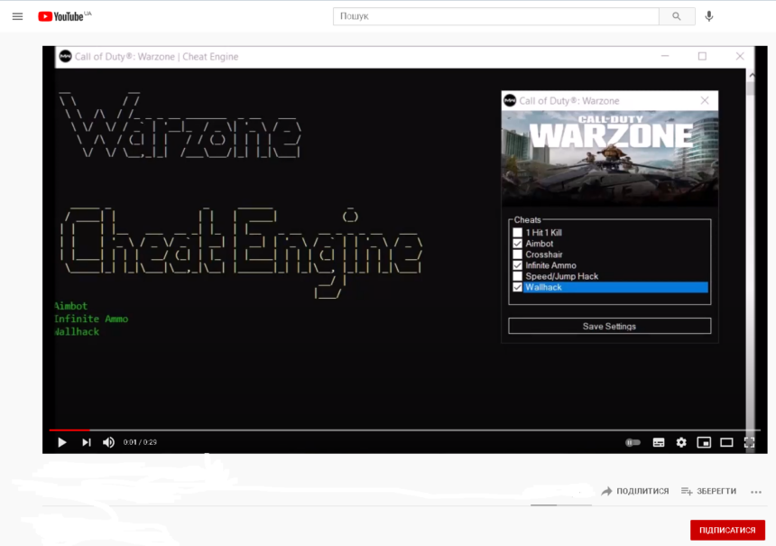Click the ЗБЕРЕГТИ save button
This screenshot has height=546, width=776.
pos(708,491)
